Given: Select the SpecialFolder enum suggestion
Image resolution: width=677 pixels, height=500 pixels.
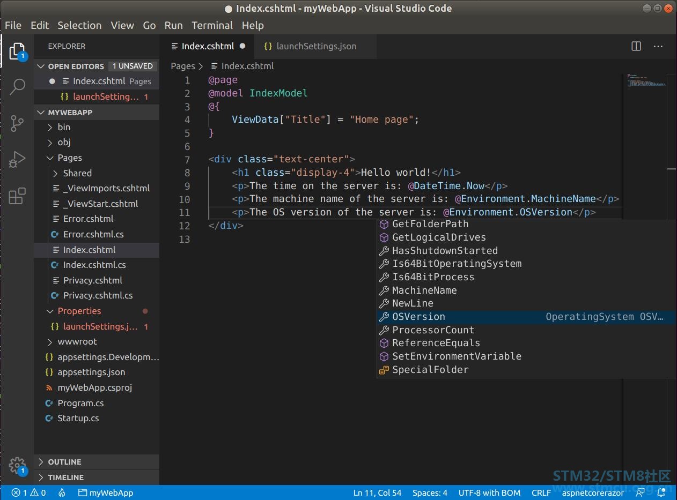Looking at the screenshot, I should click(x=526, y=370).
